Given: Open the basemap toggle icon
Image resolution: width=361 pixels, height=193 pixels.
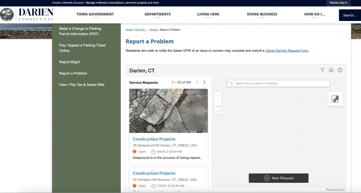Looking at the screenshot, I should [335, 99].
